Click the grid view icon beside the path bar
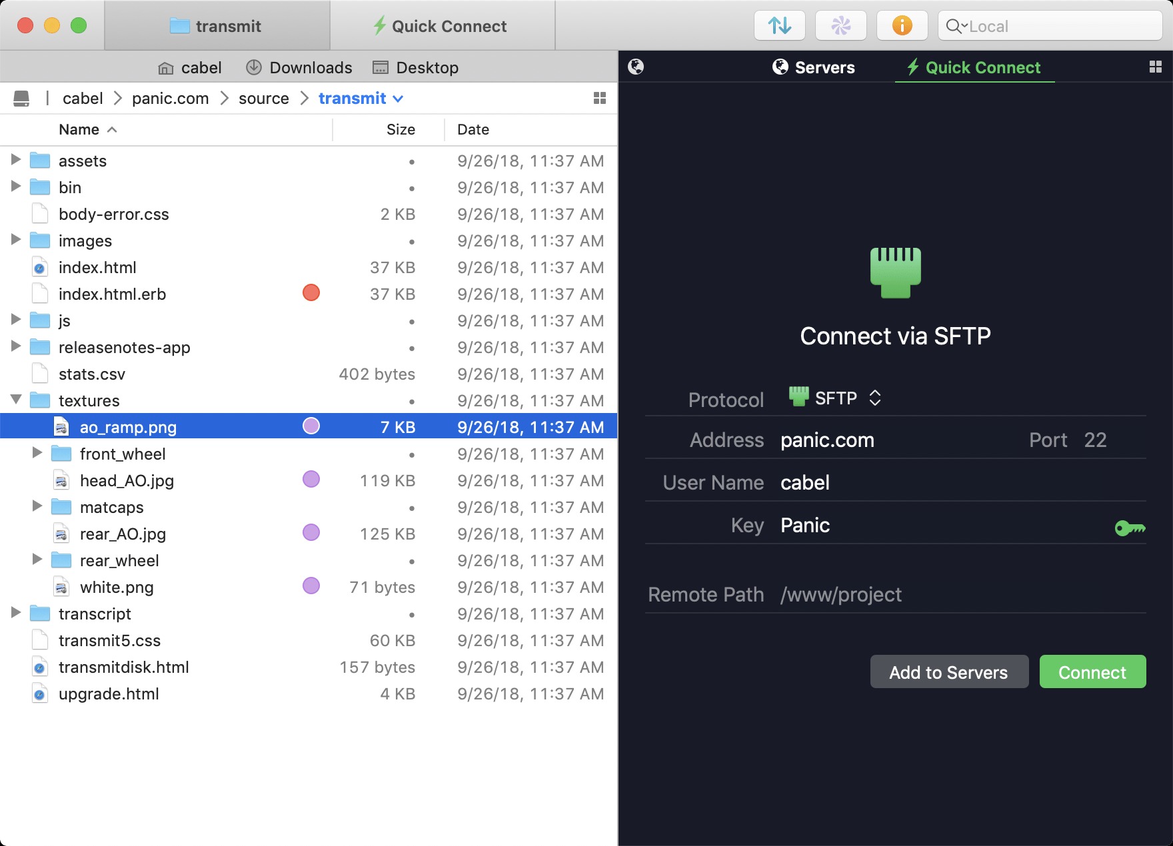This screenshot has height=846, width=1173. [x=598, y=98]
